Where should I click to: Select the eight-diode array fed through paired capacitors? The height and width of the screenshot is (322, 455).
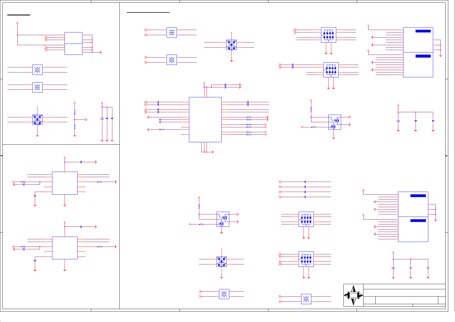coord(331,70)
